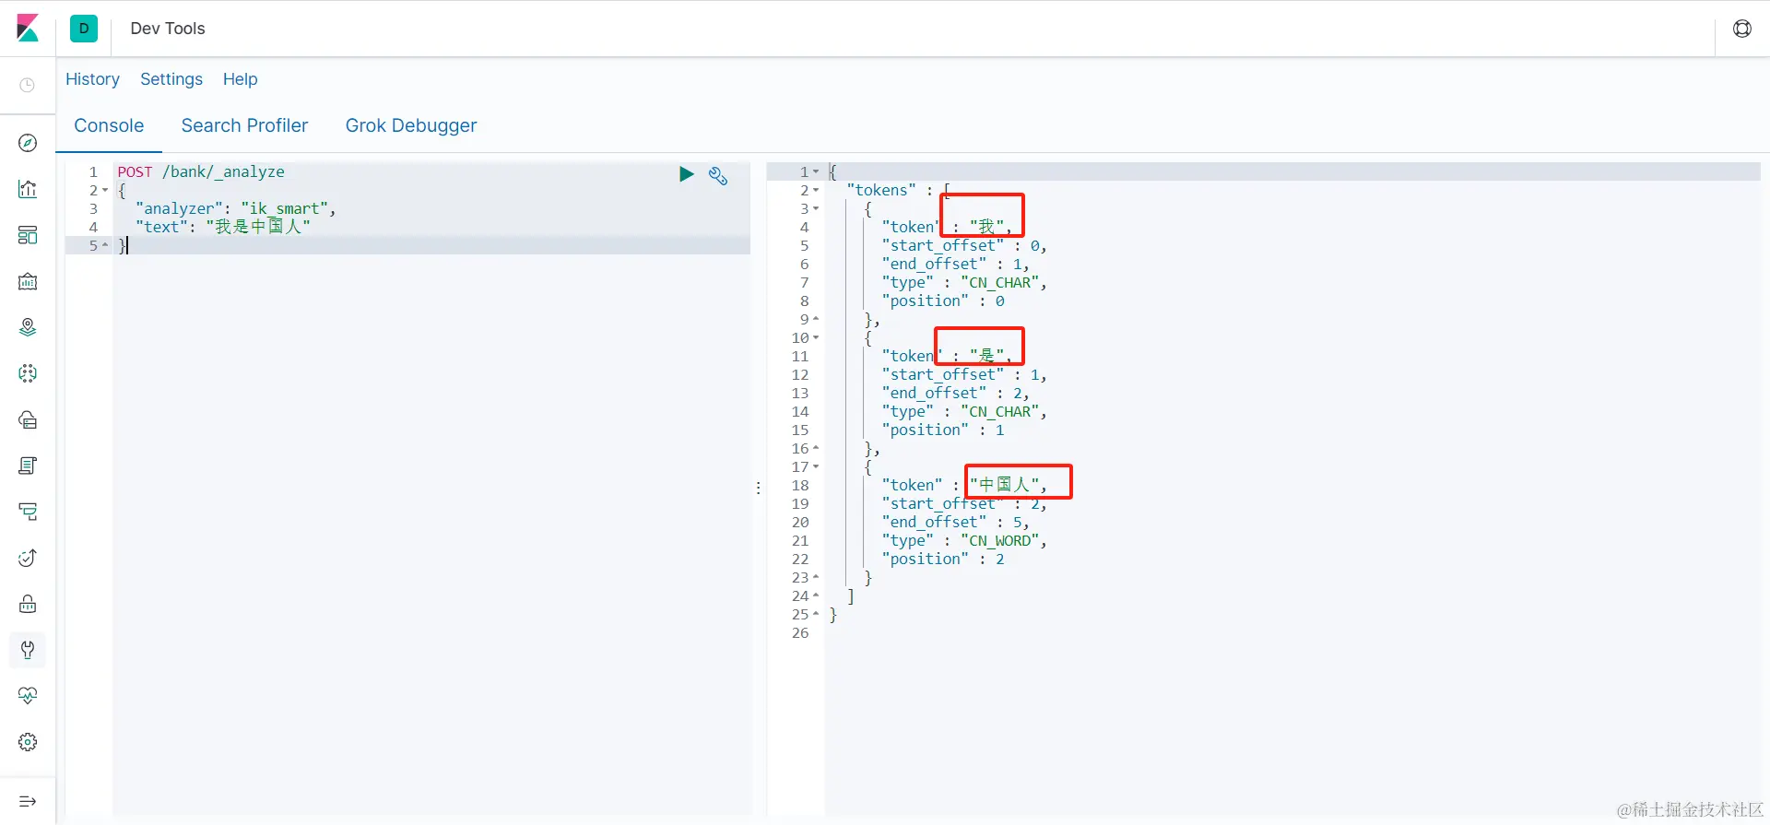Switch to Search Profiler tab

coord(244,125)
